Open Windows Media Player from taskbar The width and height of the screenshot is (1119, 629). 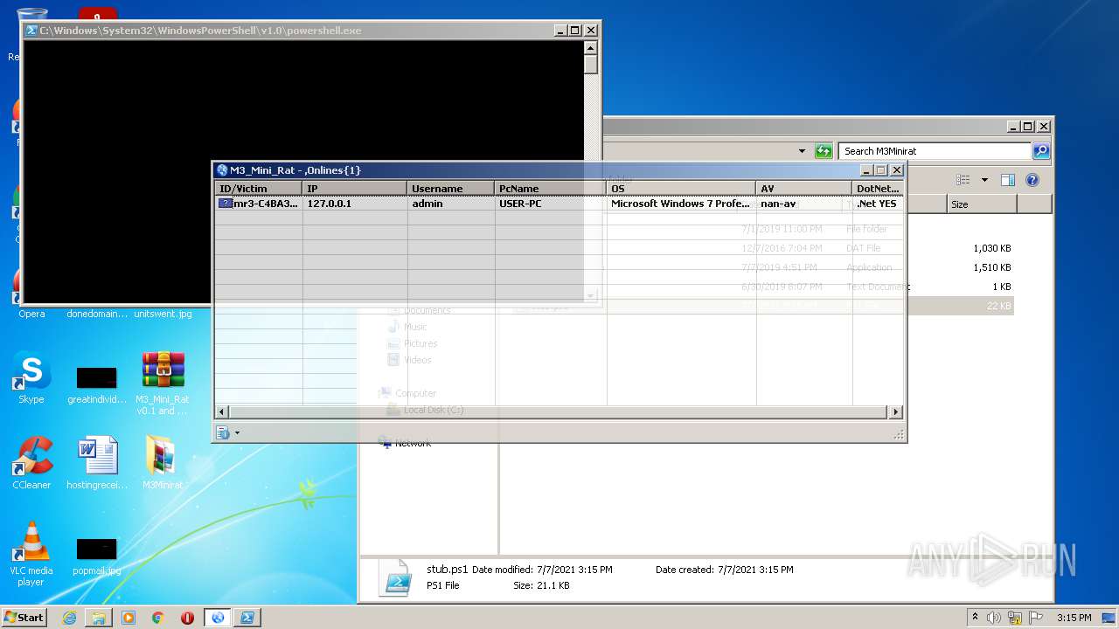point(129,618)
